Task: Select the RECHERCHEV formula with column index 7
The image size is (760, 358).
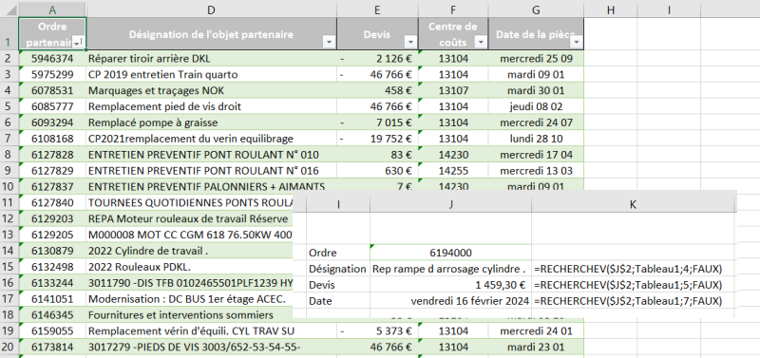Action: 634,300
